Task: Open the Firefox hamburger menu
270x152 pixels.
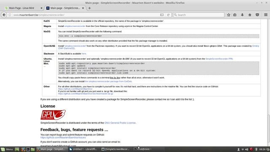Action: tap(266, 15)
